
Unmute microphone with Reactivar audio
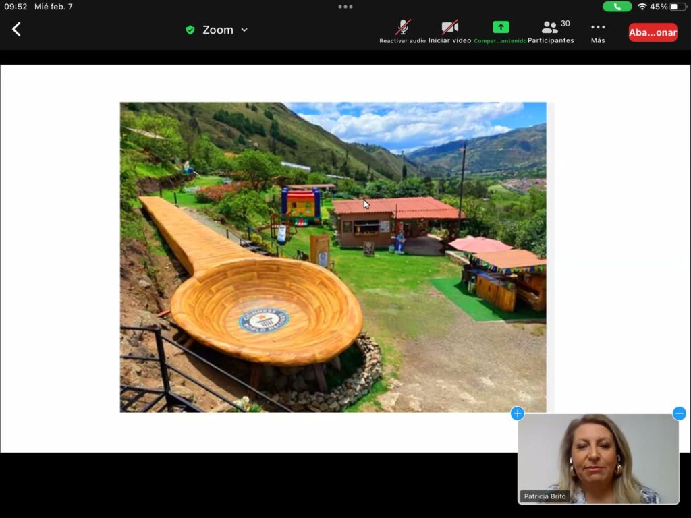pyautogui.click(x=403, y=31)
